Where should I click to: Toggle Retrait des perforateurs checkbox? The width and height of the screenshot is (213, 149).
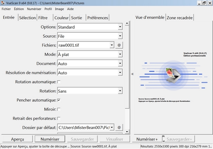click(59, 118)
